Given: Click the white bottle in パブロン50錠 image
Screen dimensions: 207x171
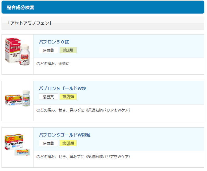Looking at the screenshot, I should point(25,55).
